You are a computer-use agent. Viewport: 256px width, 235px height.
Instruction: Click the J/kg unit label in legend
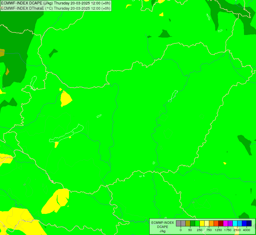pos(163,231)
